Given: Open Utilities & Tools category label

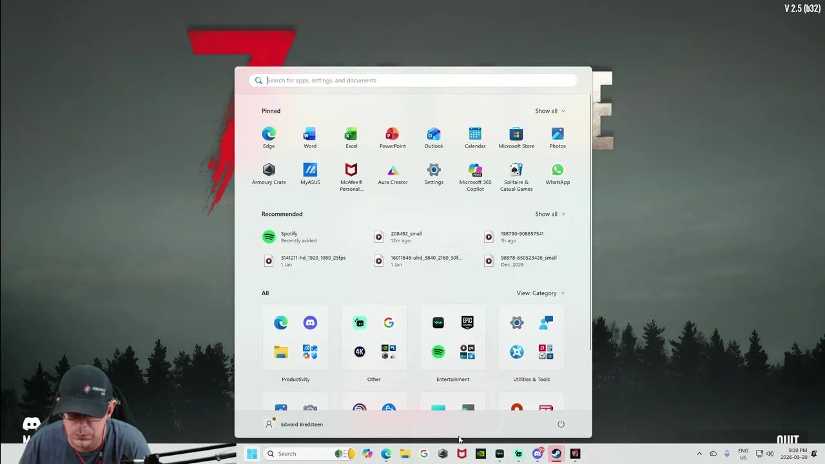Looking at the screenshot, I should coord(532,380).
